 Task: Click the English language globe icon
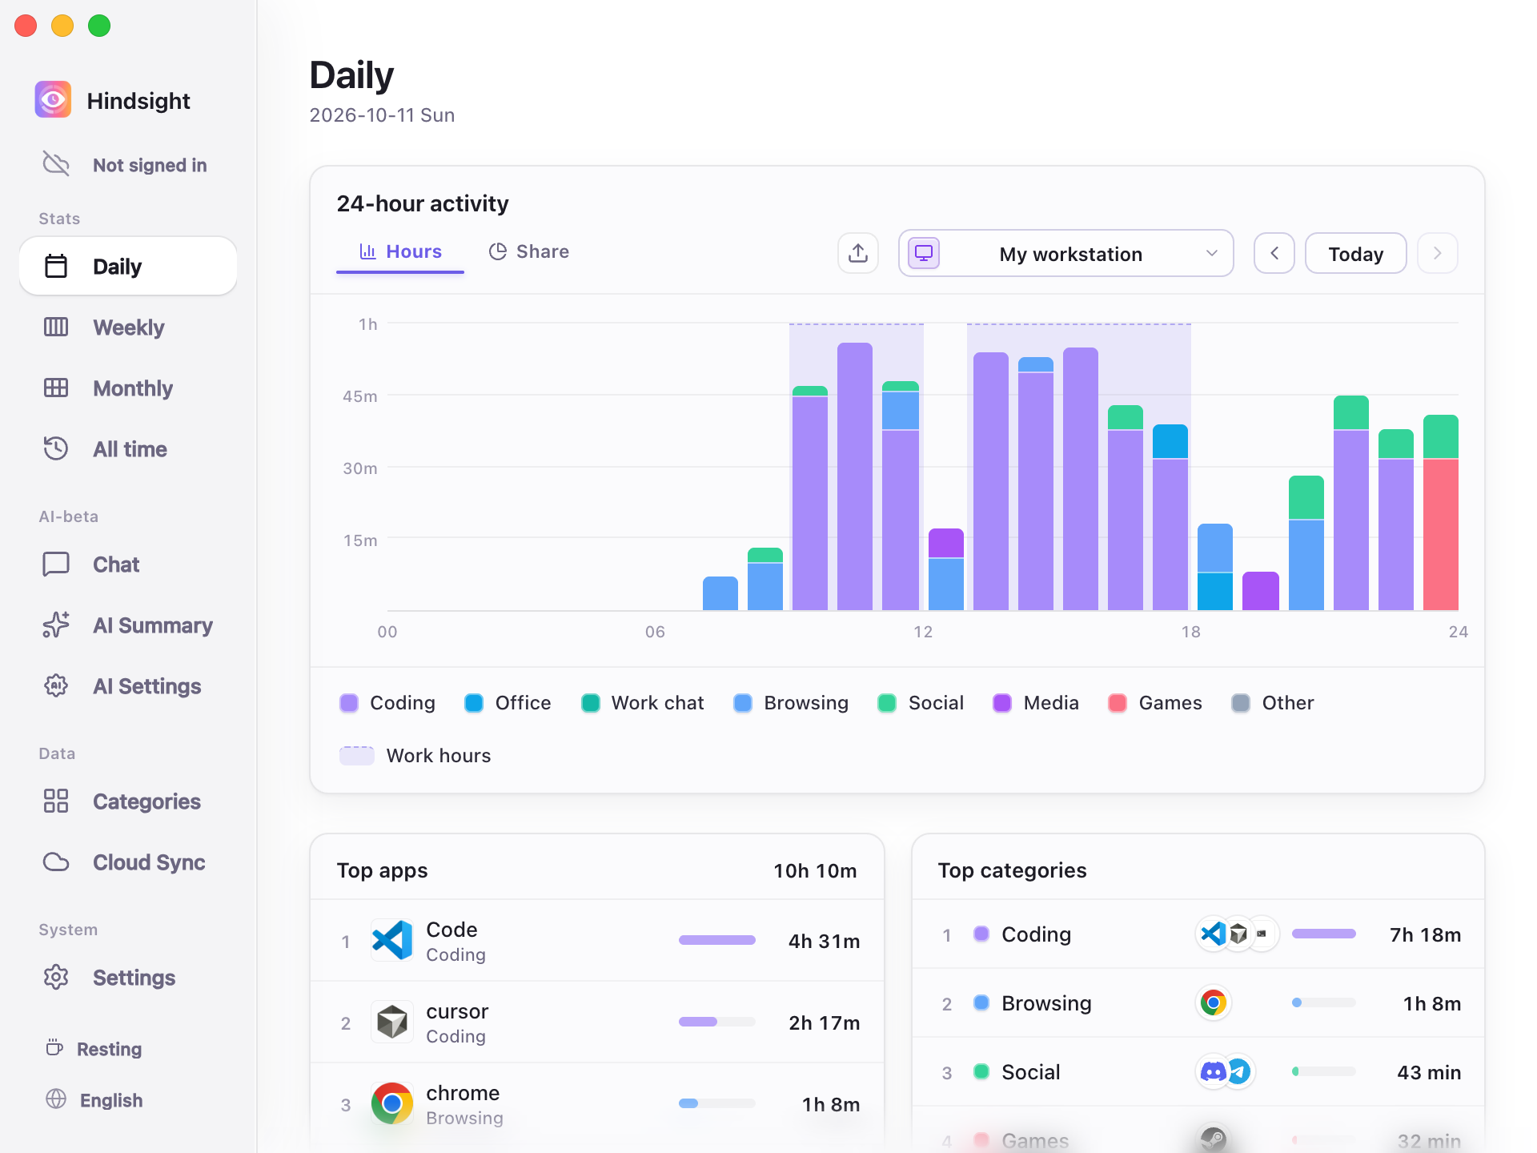(x=56, y=1099)
